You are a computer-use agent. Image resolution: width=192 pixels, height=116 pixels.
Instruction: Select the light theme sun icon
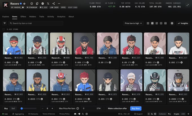click(149, 114)
